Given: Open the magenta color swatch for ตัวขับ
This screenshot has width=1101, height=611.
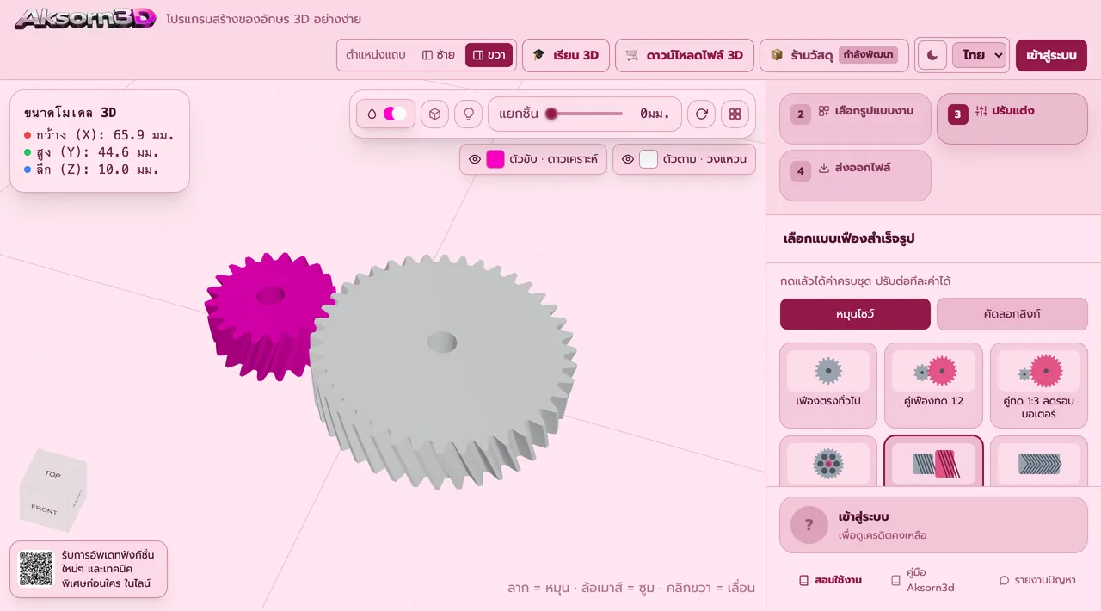Looking at the screenshot, I should (x=495, y=159).
